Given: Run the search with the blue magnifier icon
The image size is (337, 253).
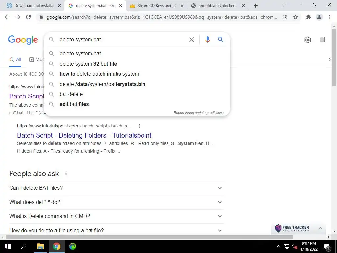Looking at the screenshot, I should pyautogui.click(x=220, y=40).
